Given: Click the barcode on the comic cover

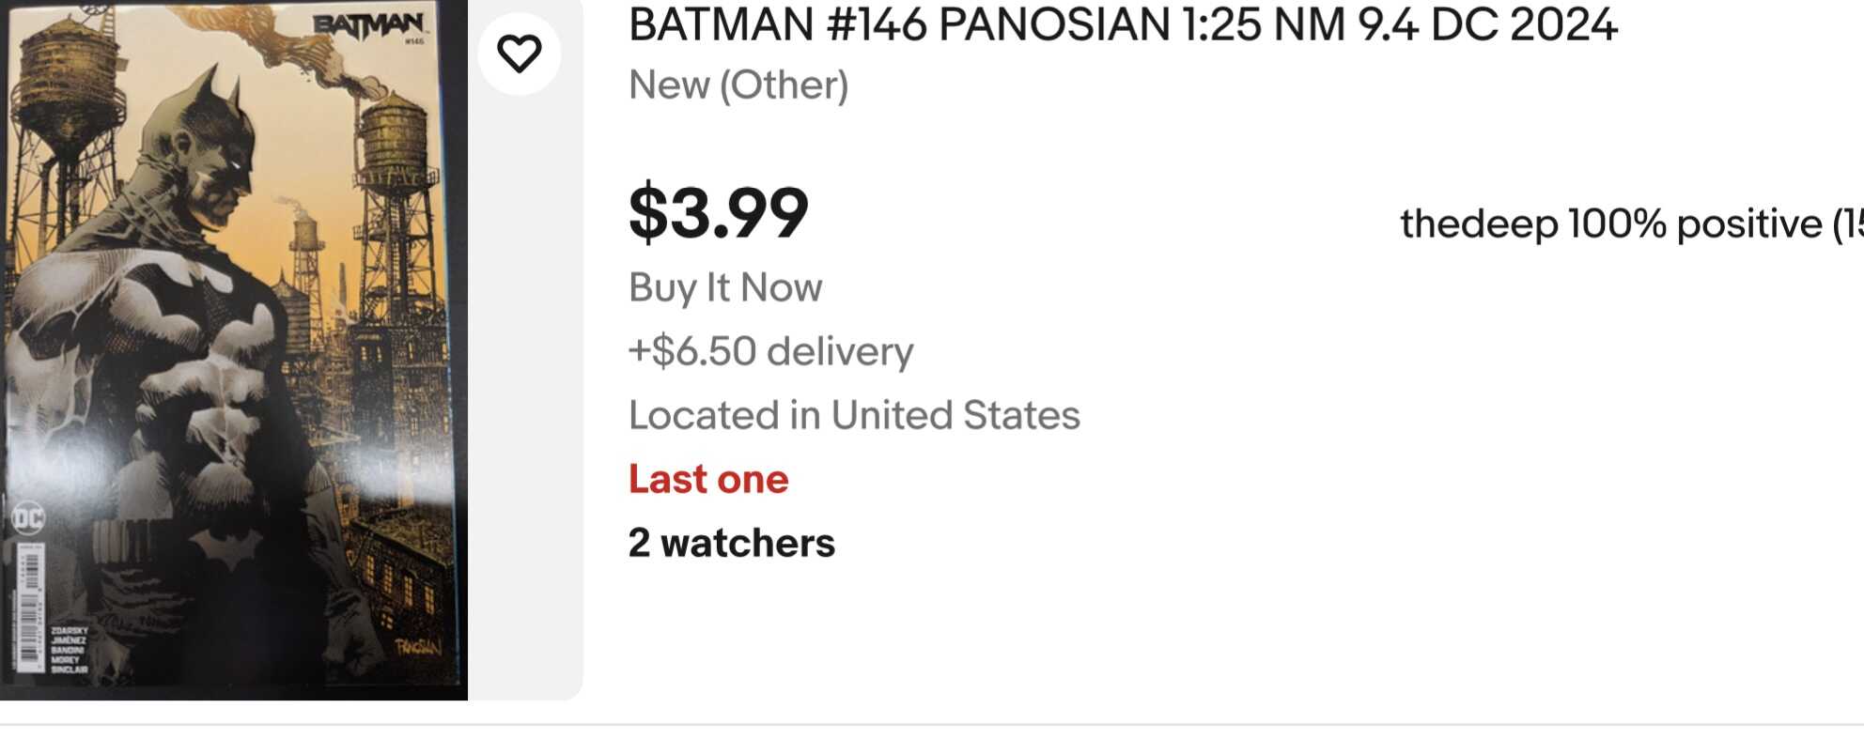Looking at the screenshot, I should pyautogui.click(x=30, y=610).
